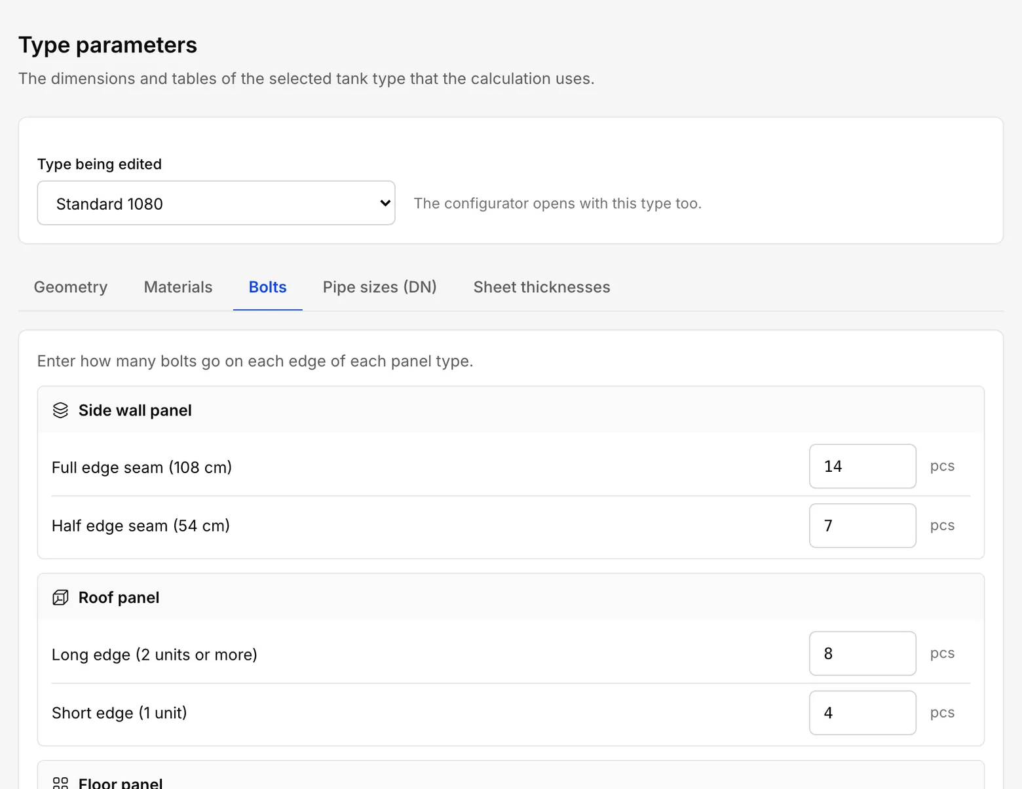This screenshot has height=789, width=1022.
Task: Click the Floor panel heading text
Action: click(x=121, y=783)
